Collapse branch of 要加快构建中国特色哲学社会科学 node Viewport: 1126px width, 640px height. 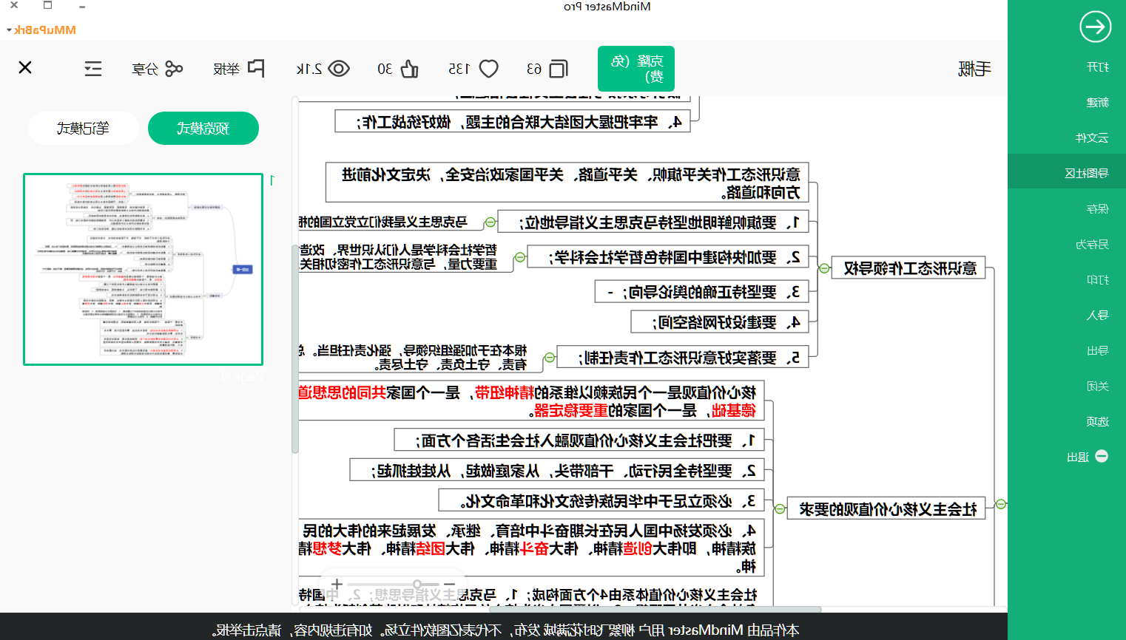coord(520,257)
